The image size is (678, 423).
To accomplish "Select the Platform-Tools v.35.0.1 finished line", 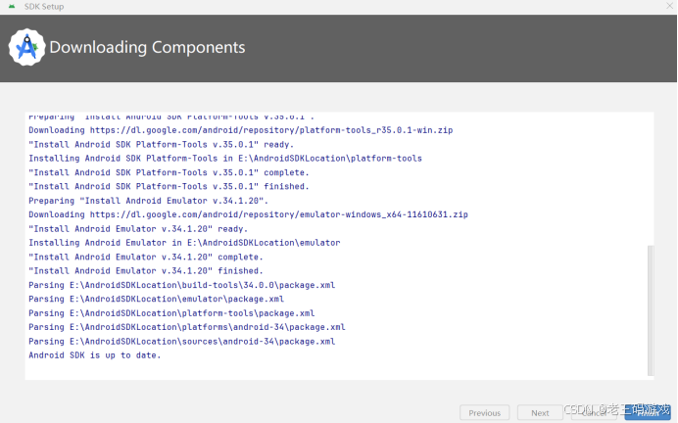I will pos(169,186).
